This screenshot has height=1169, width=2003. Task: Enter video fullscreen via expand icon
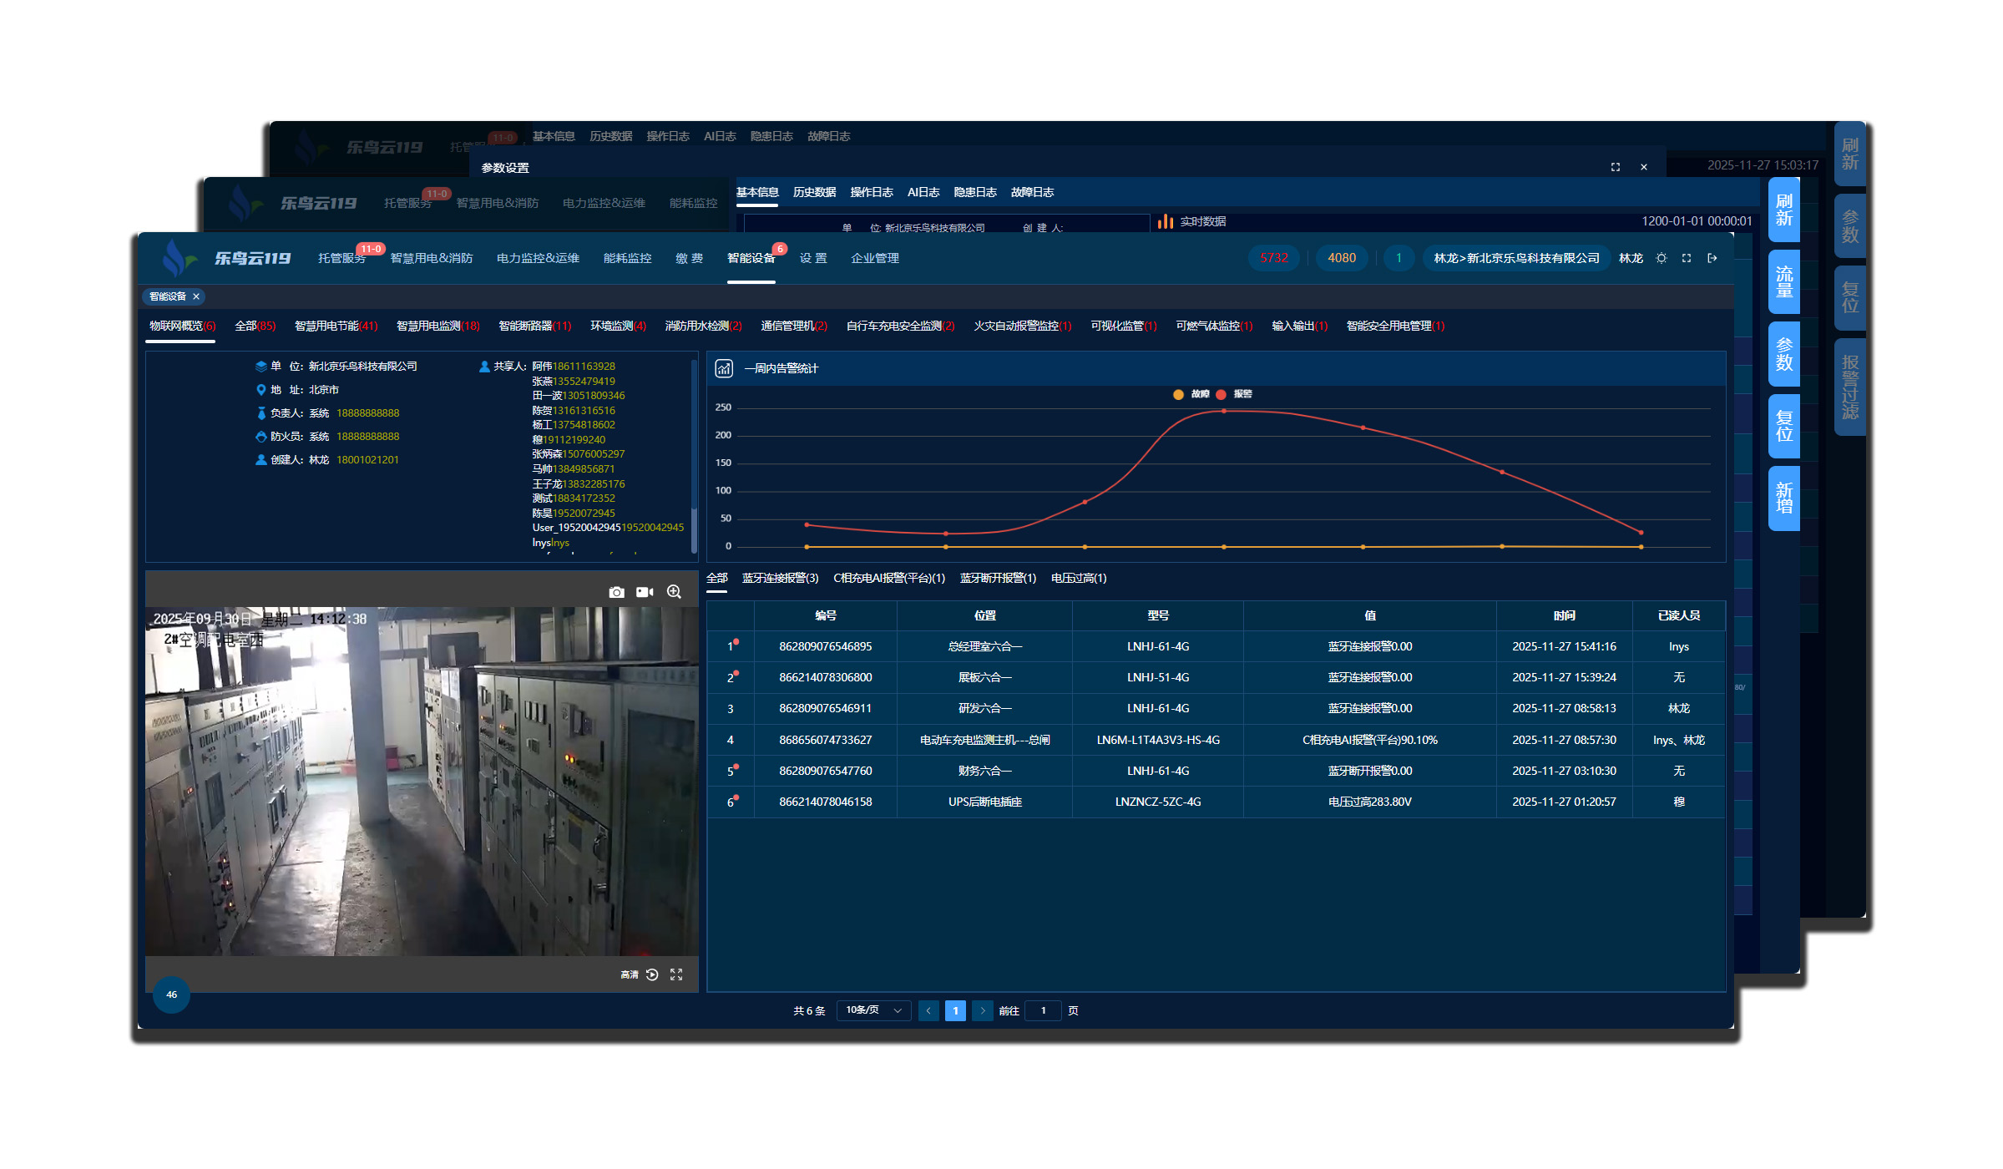676,974
